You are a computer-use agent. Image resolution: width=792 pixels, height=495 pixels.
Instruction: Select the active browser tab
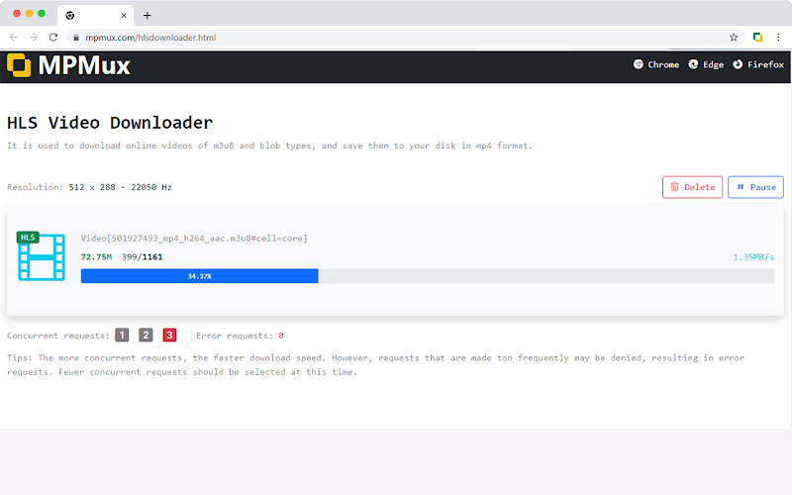95,16
